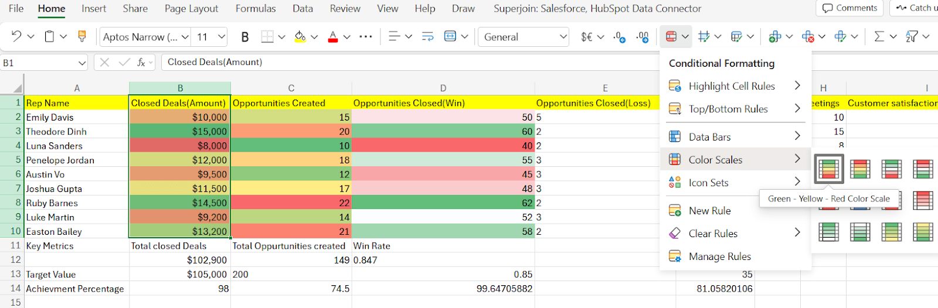The height and width of the screenshot is (308, 938).
Task: Click the insert function fx icon
Action: coord(141,62)
